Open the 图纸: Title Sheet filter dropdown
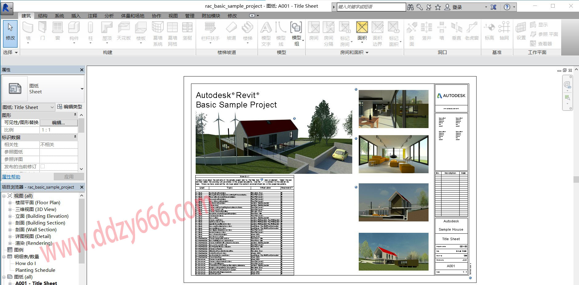This screenshot has width=579, height=285. (28, 107)
